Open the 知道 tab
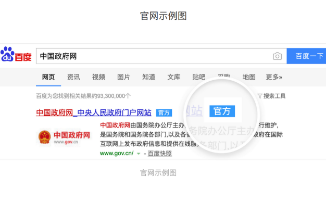This screenshot has width=326, height=201. (148, 77)
